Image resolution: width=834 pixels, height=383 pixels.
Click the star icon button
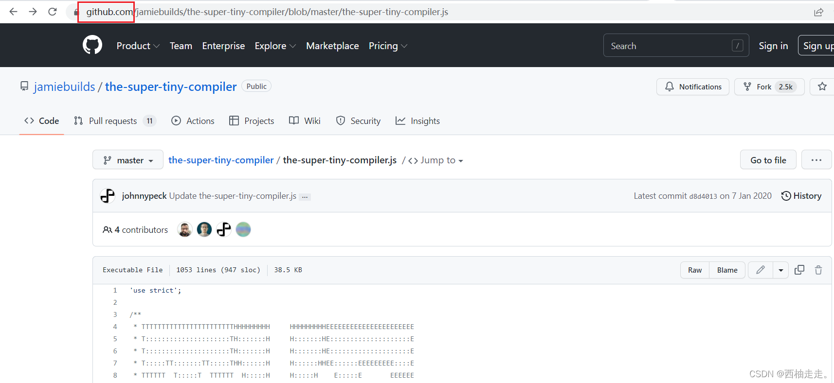pos(822,87)
